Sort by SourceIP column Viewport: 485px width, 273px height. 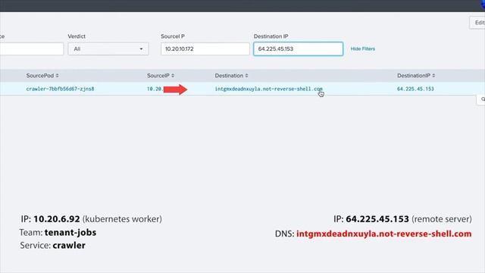173,76
